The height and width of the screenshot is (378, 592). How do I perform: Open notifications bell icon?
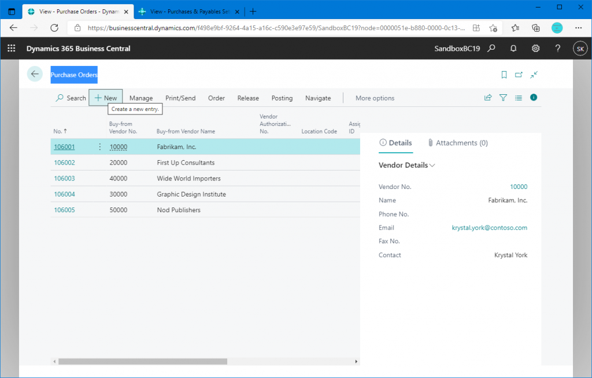click(513, 49)
